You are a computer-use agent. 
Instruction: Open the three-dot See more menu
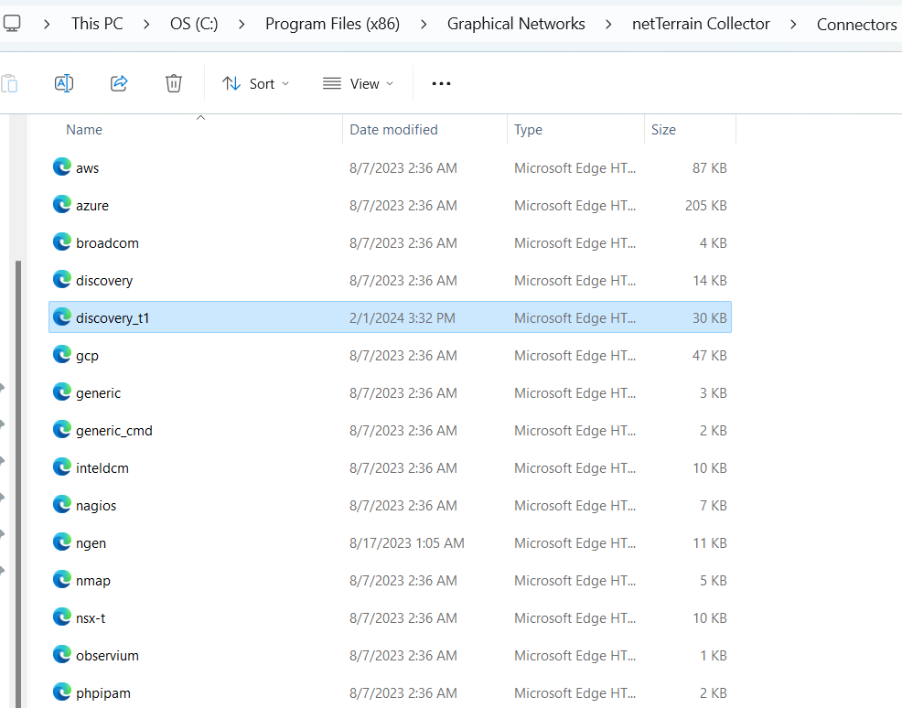[x=441, y=83]
